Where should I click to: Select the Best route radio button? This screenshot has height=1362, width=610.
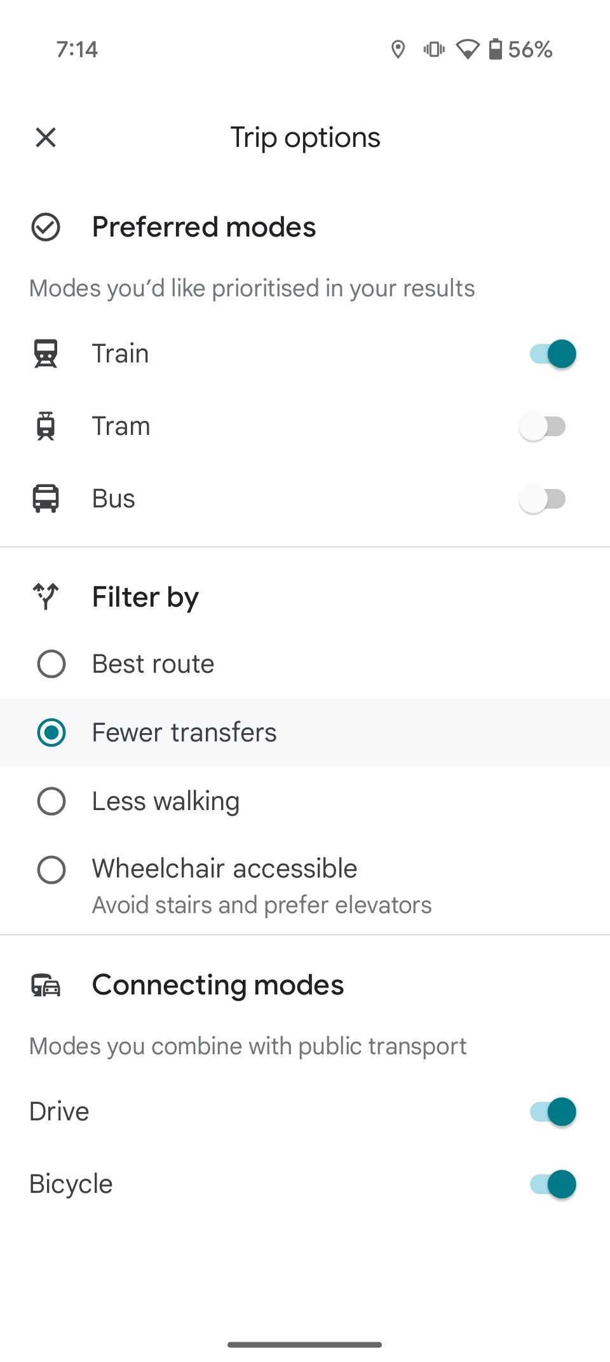305,664
